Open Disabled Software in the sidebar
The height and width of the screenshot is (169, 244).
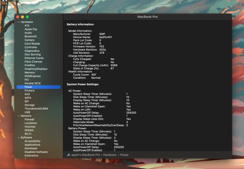(x=36, y=152)
